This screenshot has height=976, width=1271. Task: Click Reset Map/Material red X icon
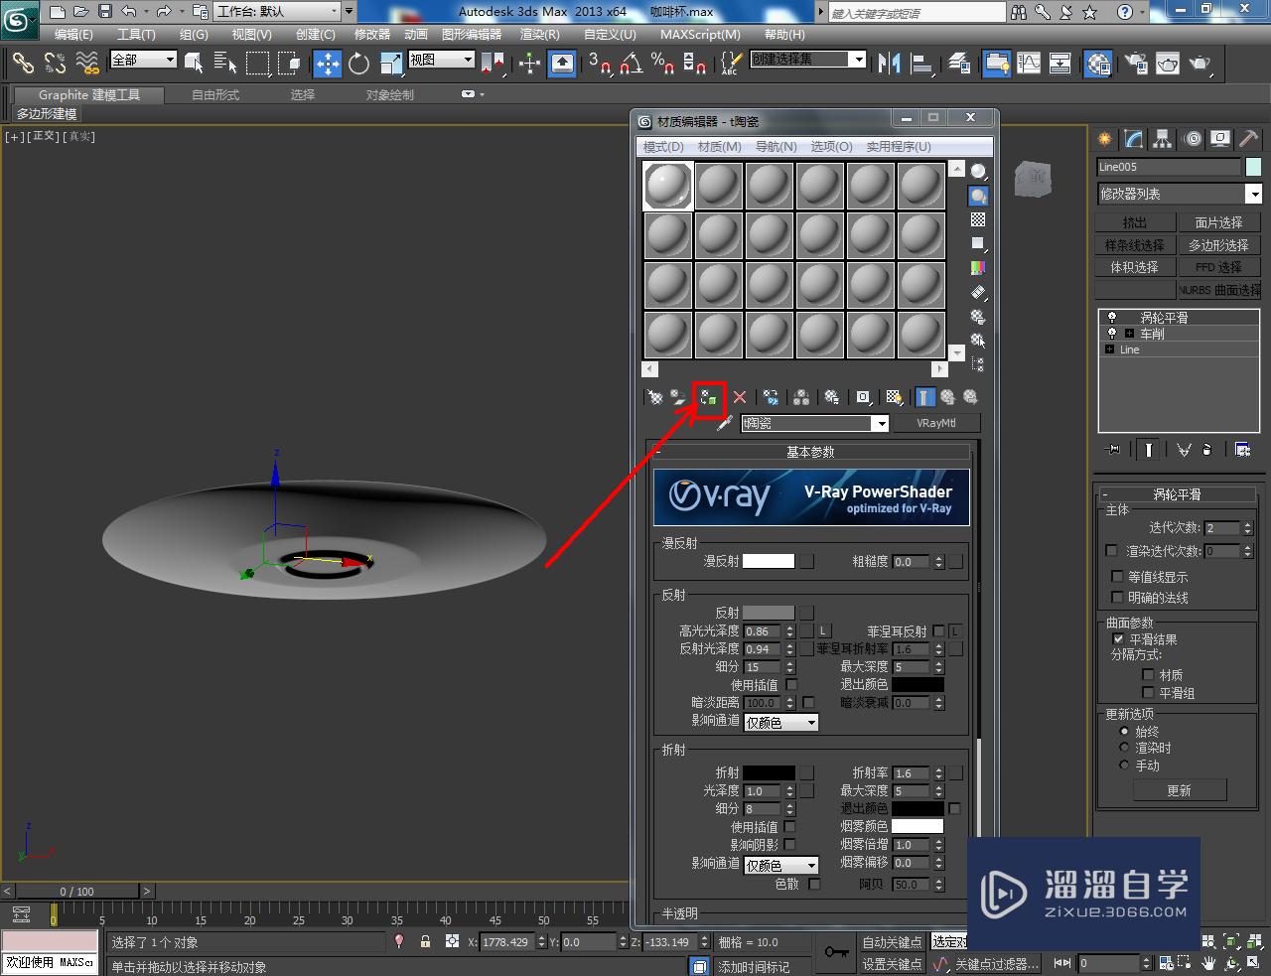coord(740,397)
